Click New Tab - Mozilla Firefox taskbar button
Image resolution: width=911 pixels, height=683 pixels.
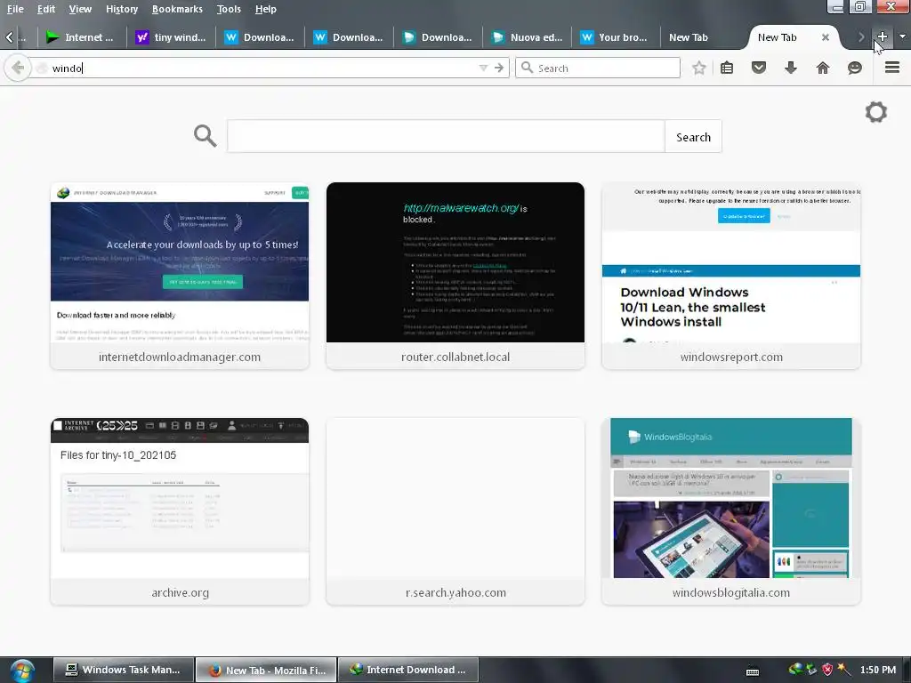[x=266, y=670]
